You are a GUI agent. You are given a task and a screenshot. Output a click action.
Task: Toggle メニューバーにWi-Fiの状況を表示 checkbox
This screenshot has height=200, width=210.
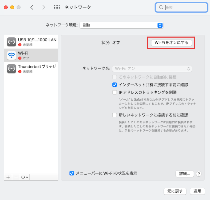(72, 173)
